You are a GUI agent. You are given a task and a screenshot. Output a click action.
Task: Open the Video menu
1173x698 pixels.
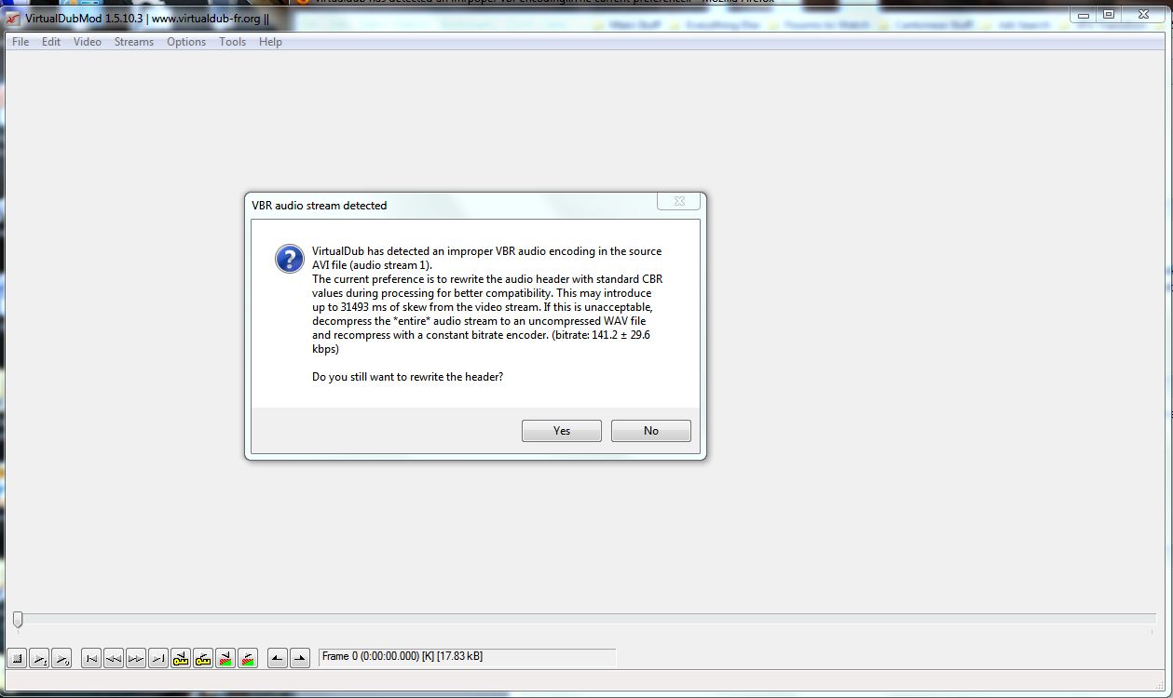tap(88, 42)
